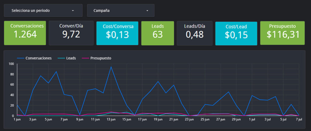Click the '7 jul' x-axis label
Image resolution: width=311 pixels, height=131 pixels.
point(299,120)
